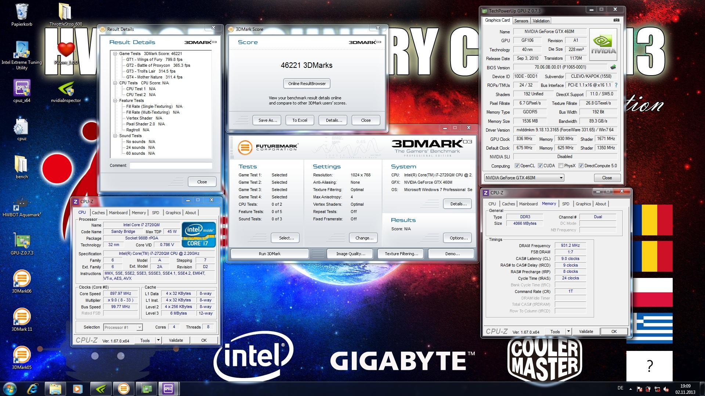The height and width of the screenshot is (396, 705).
Task: Click the Change settings button in 3DMark03
Action: [364, 238]
